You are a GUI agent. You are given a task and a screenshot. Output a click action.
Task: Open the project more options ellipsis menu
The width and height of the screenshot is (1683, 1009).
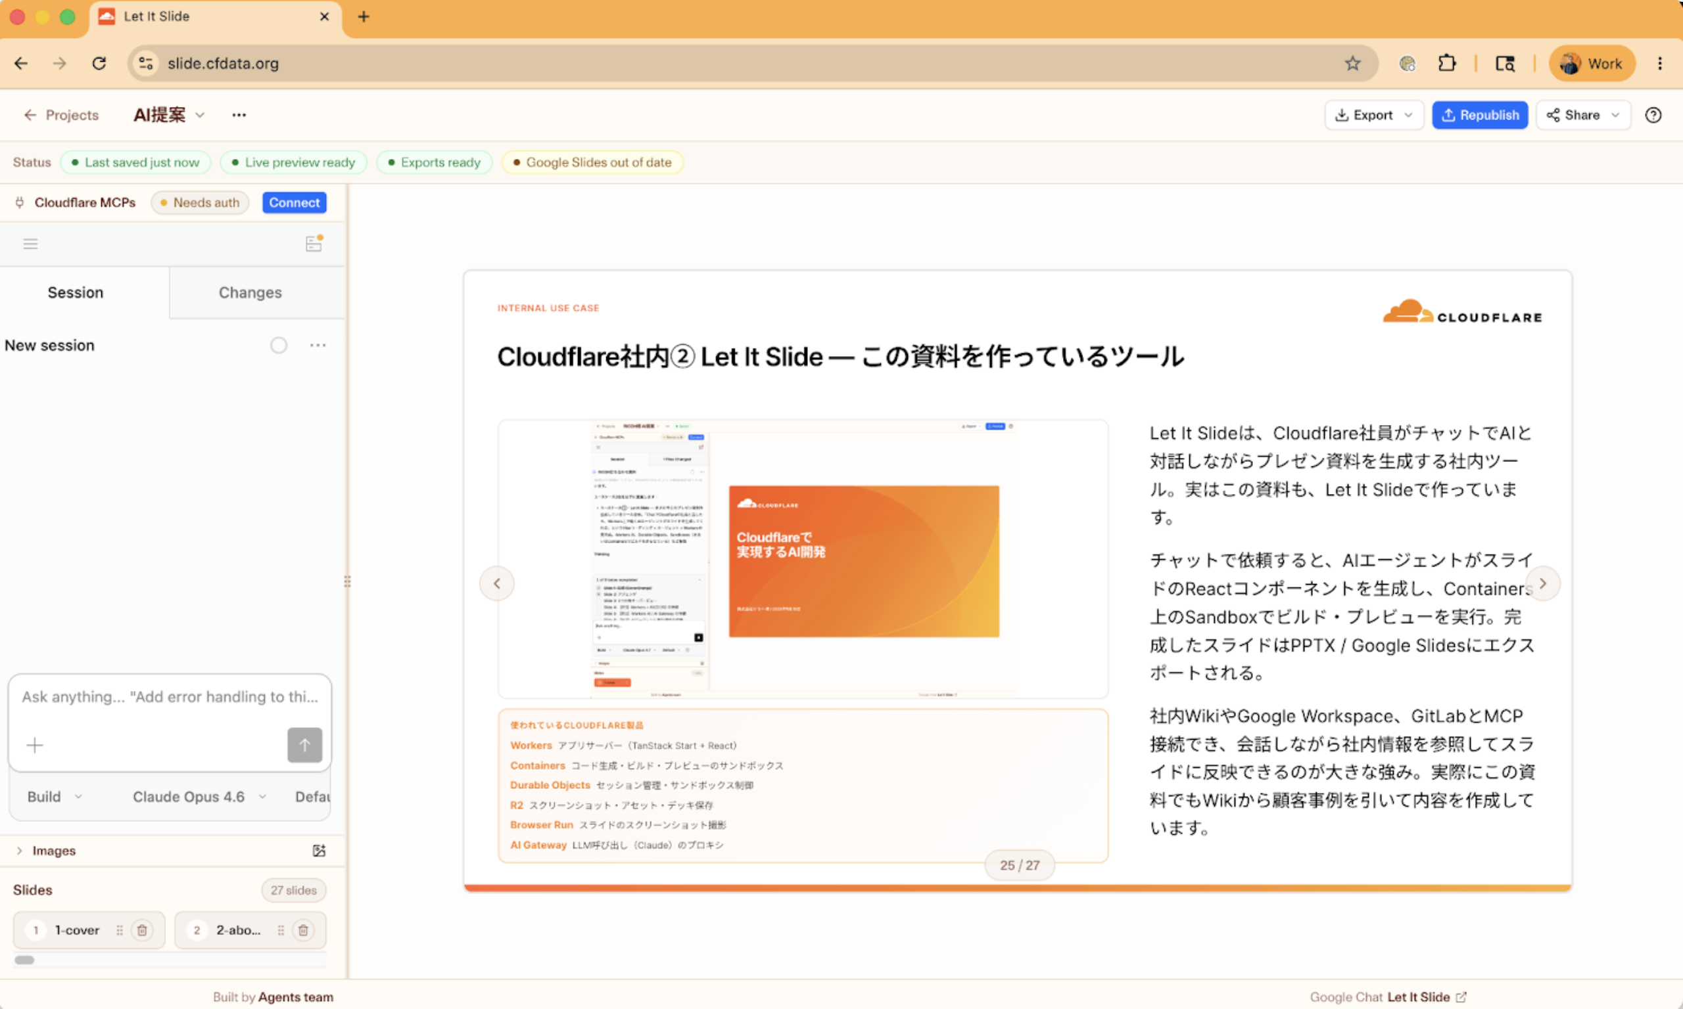[239, 115]
